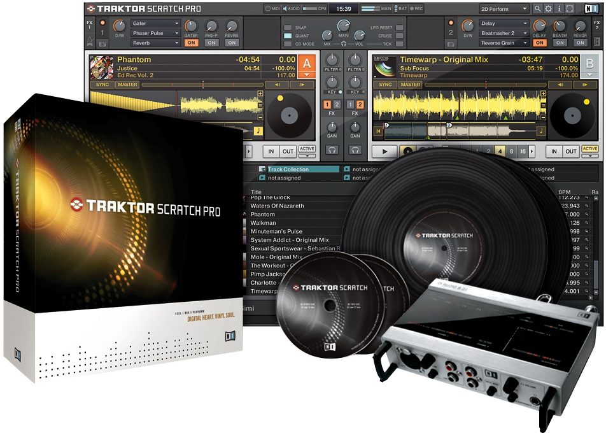
Task: Click the info icon in the header
Action: (x=559, y=8)
